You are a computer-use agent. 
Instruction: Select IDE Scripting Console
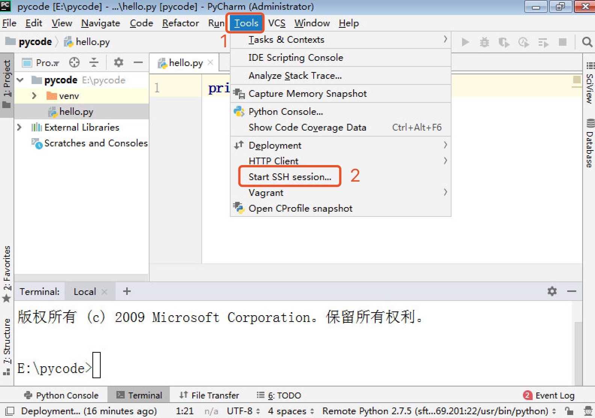[340, 57]
